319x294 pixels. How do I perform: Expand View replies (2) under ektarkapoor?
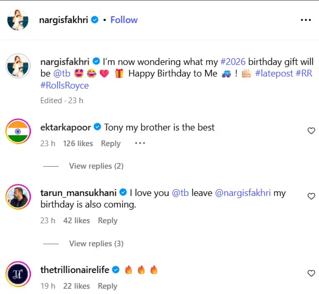coord(96,166)
